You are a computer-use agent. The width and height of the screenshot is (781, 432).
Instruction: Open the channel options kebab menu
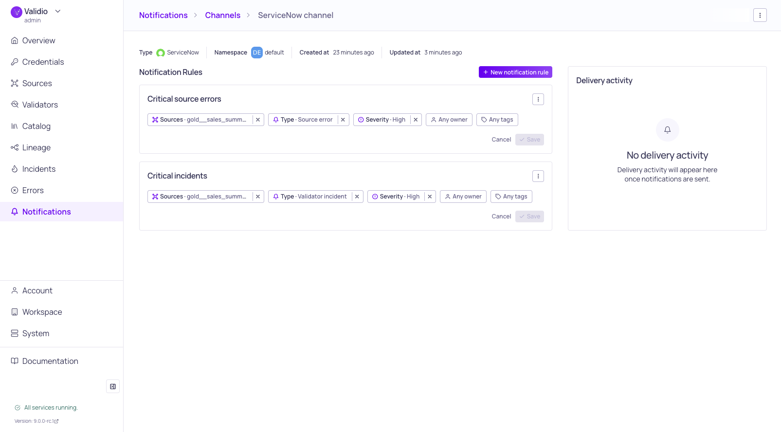pos(760,15)
